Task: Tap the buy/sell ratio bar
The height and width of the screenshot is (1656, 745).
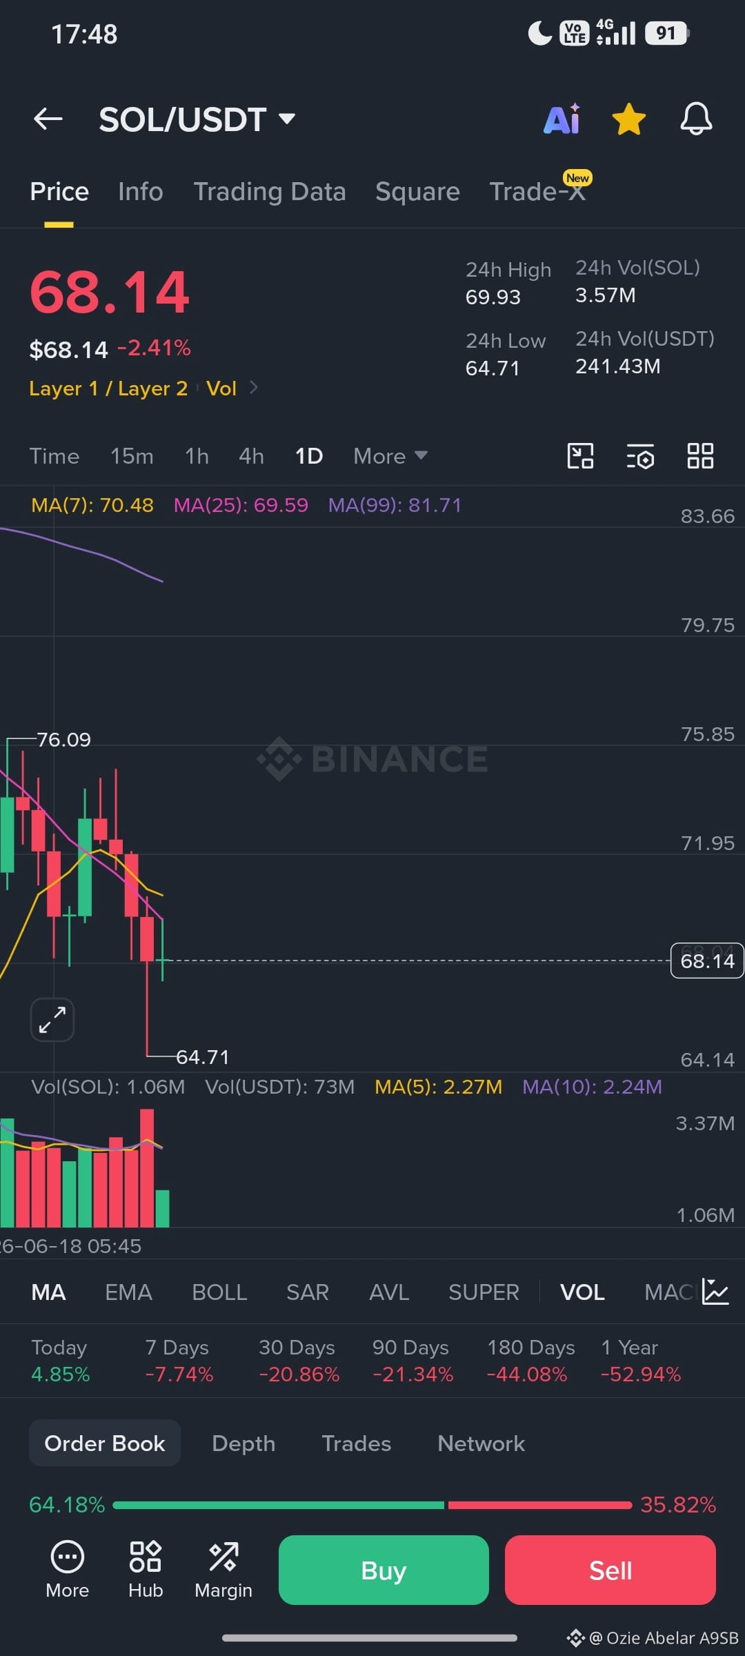Action: pyautogui.click(x=372, y=1505)
